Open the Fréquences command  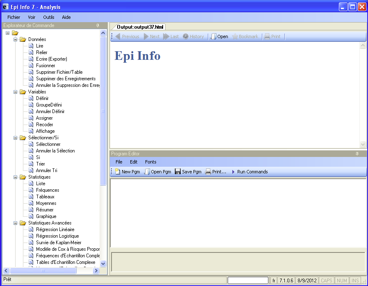pos(48,190)
